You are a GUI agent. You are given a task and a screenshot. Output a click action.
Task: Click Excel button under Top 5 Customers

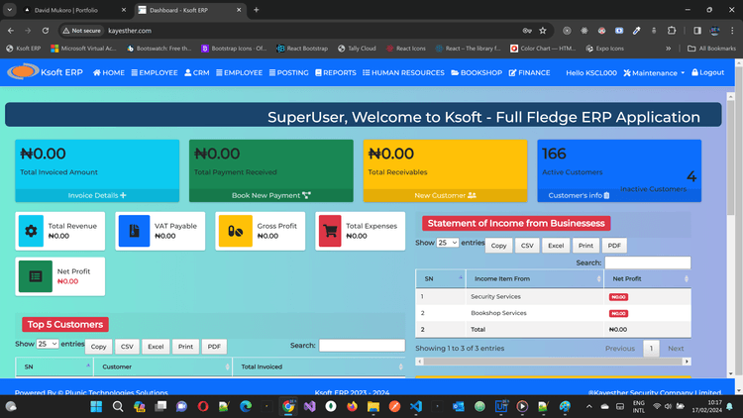point(156,347)
